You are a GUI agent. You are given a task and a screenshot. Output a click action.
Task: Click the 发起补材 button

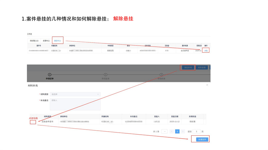188,67
